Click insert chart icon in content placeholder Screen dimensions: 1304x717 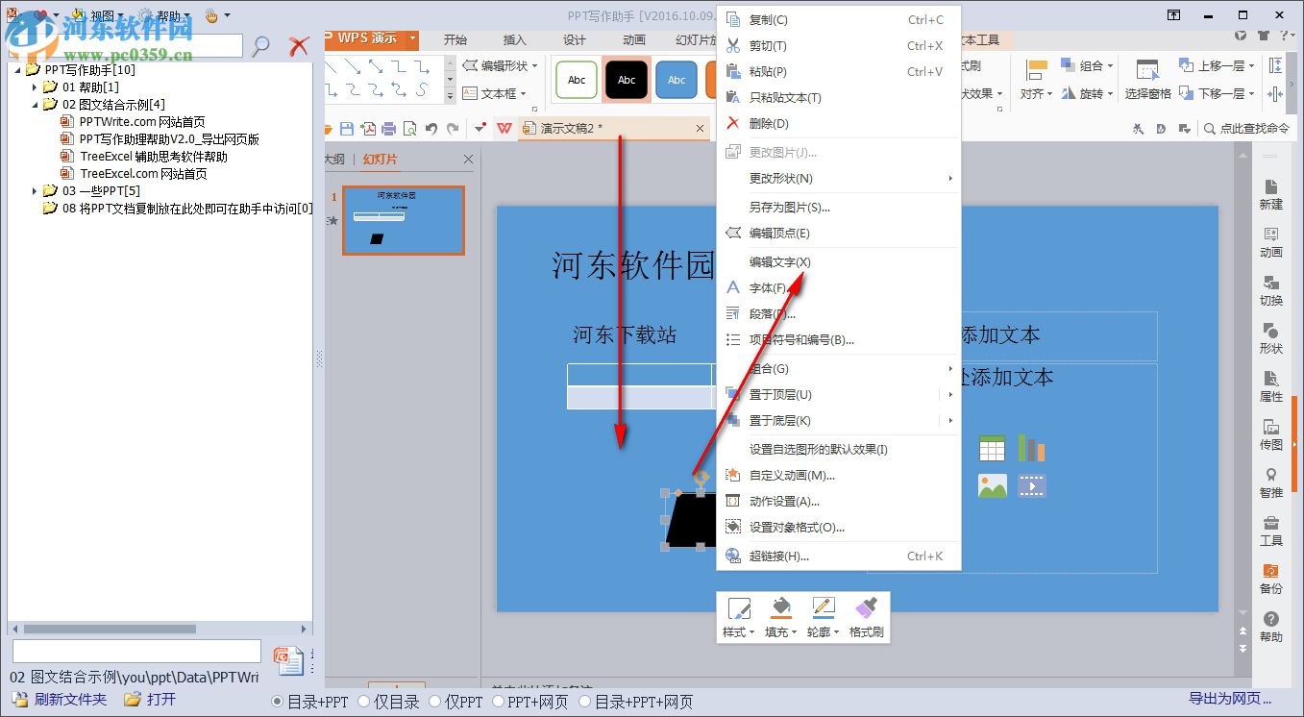click(1031, 448)
